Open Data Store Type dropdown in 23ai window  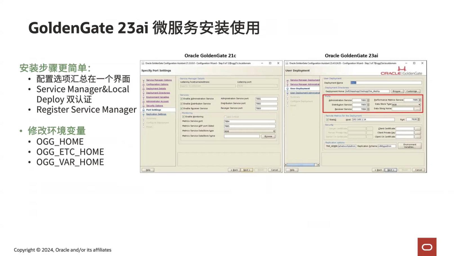(406, 104)
